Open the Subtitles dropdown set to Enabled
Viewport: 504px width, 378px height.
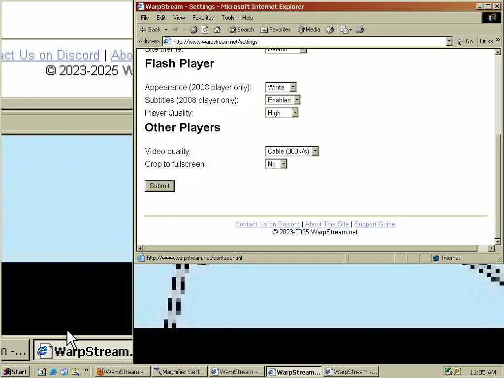point(283,100)
